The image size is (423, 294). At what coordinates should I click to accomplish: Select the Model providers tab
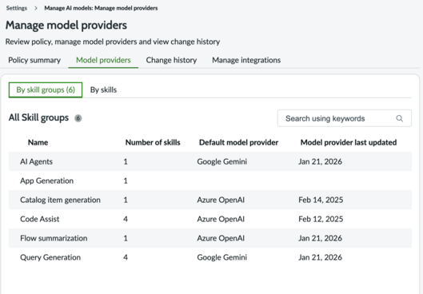103,60
